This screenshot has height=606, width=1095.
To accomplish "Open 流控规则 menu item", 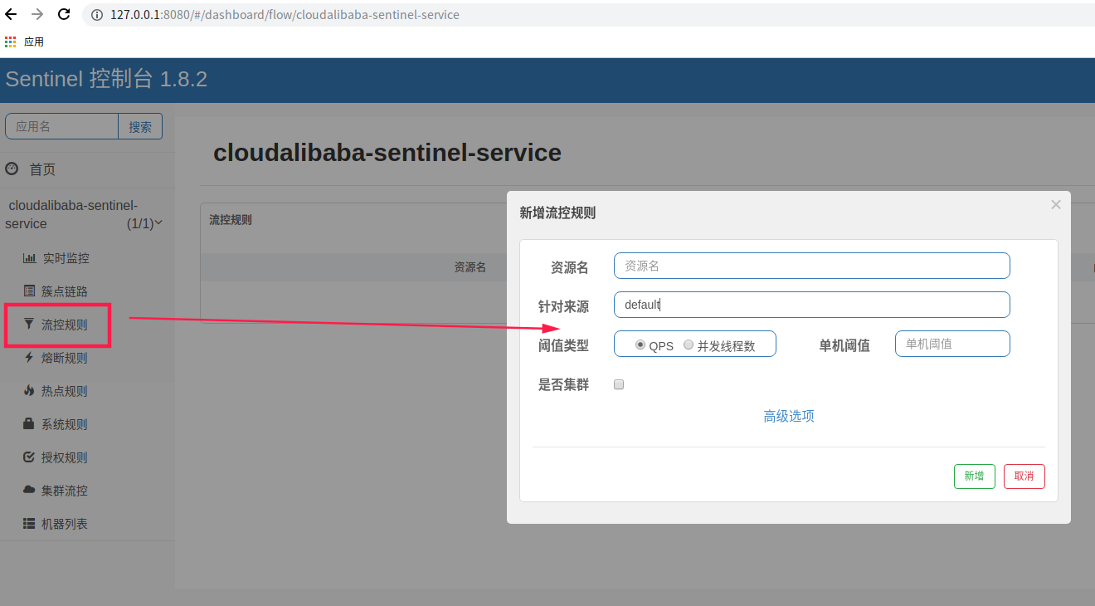I will point(65,325).
